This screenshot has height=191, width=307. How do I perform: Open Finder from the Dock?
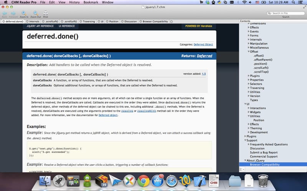point(45,181)
